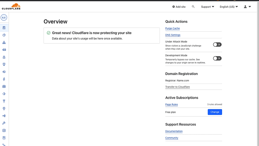259x146 pixels.
Task: Open Security shield sidebar icon
Action: pyautogui.click(x=4, y=65)
